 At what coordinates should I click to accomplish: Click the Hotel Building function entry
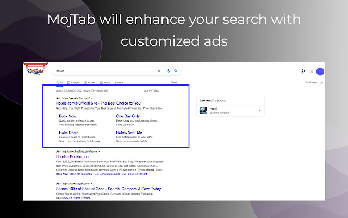point(231,111)
